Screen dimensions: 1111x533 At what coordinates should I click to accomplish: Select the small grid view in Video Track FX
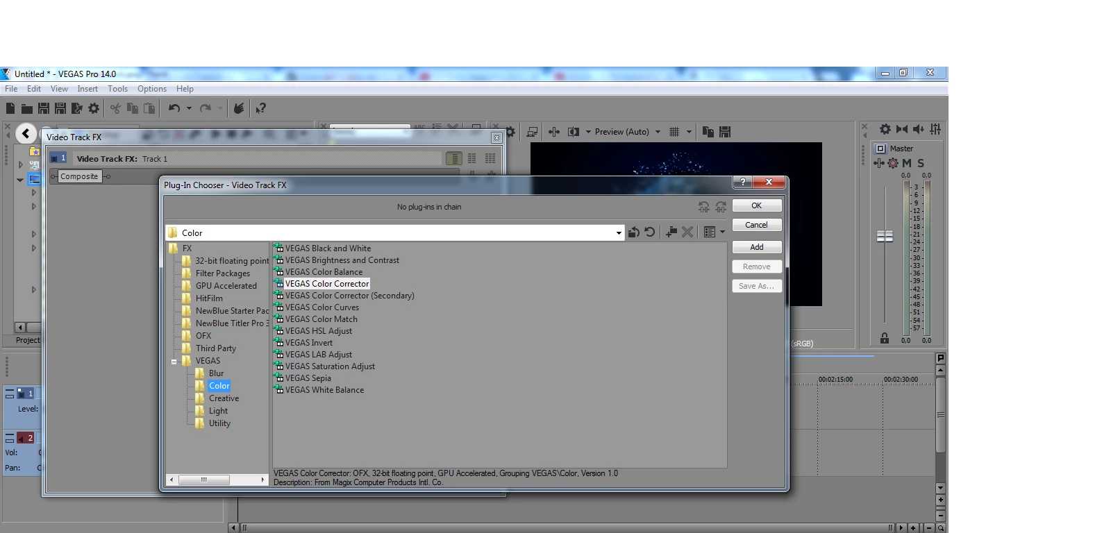(472, 158)
